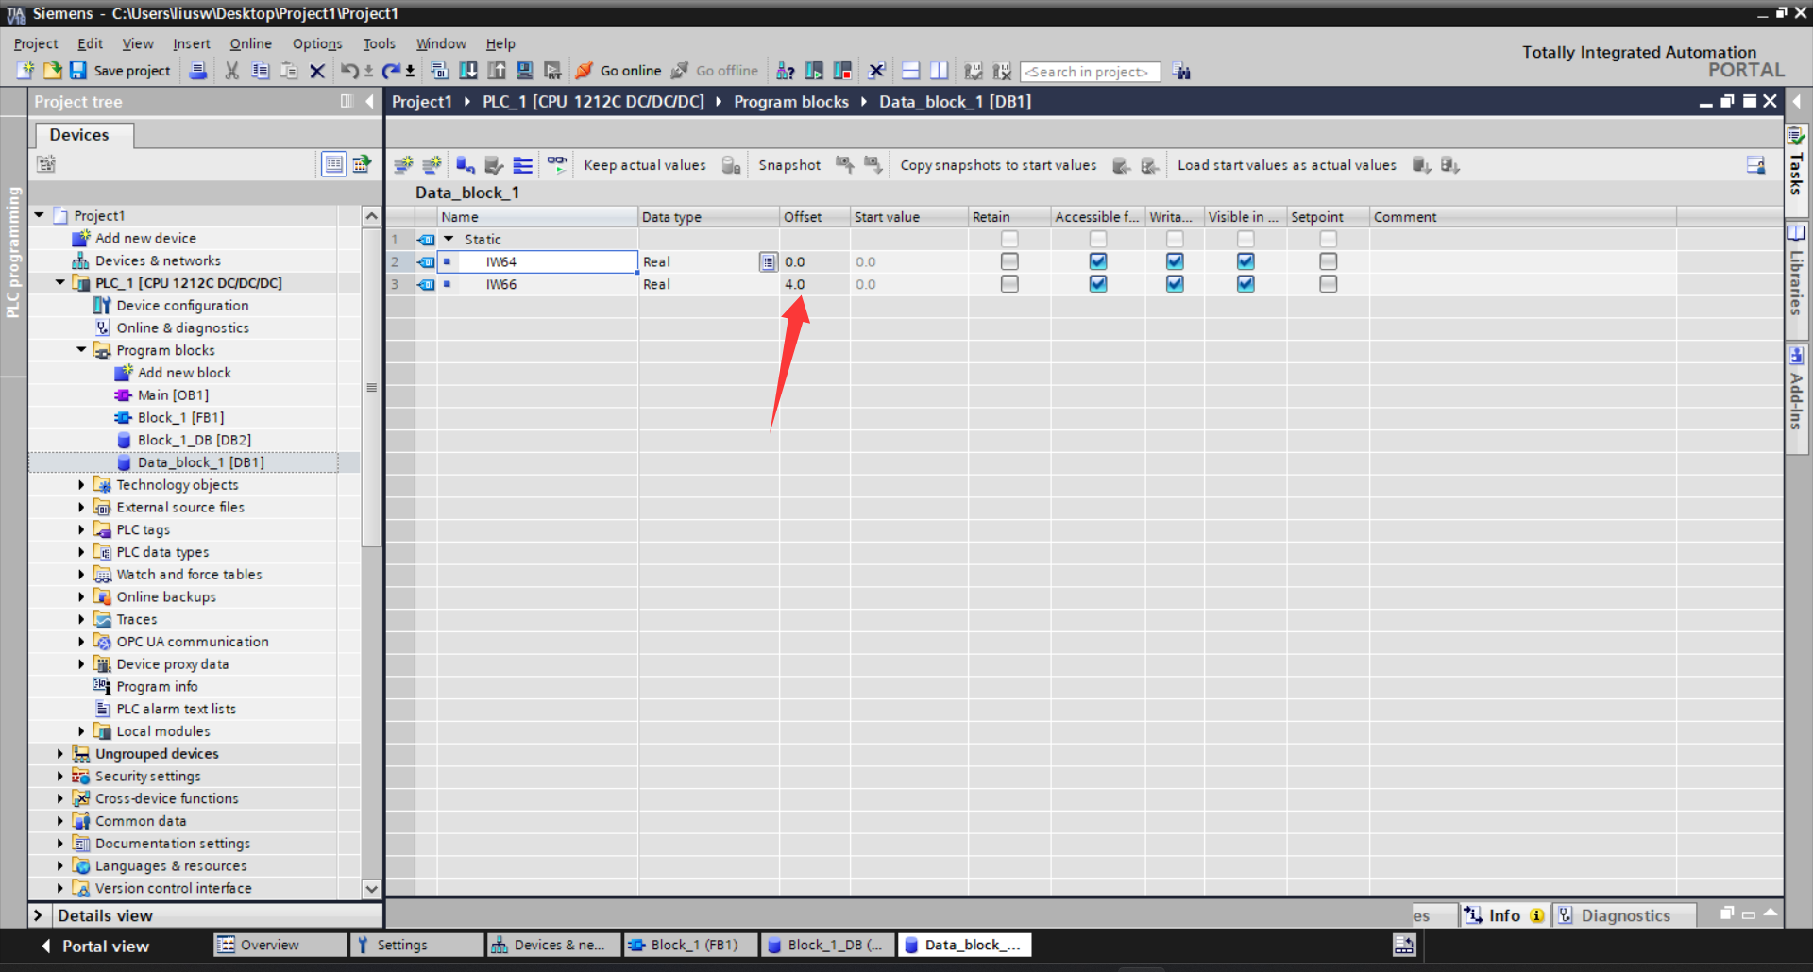This screenshot has width=1813, height=972.
Task: Open the Online menu
Action: tap(250, 43)
